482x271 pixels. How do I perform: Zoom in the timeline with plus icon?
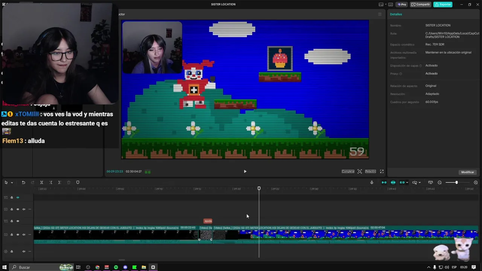coord(476,183)
